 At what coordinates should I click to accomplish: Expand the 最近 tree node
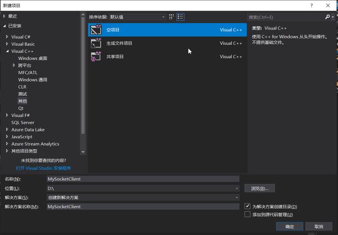(x=5, y=16)
